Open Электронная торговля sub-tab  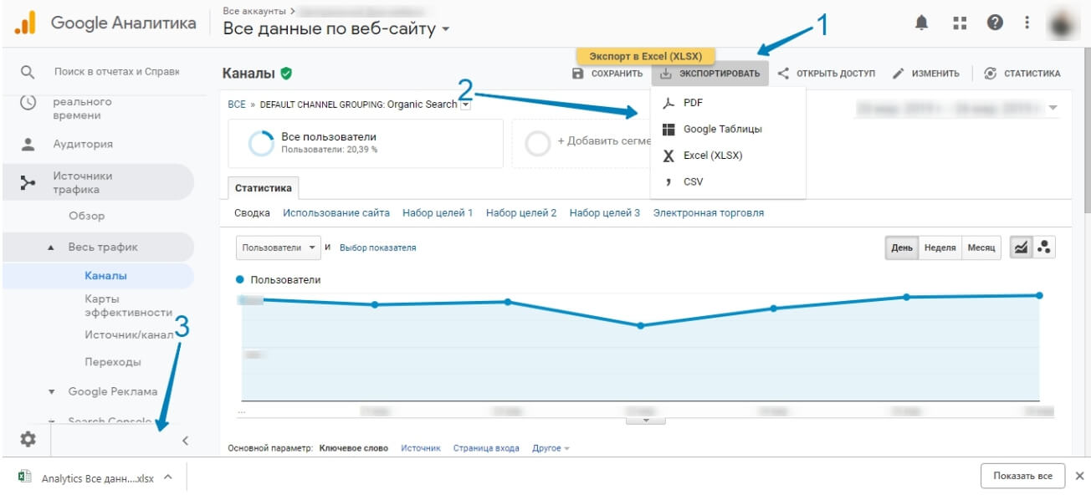[x=709, y=212]
